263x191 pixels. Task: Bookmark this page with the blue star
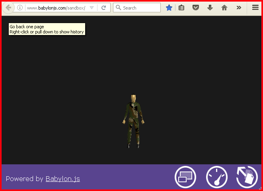(169, 8)
